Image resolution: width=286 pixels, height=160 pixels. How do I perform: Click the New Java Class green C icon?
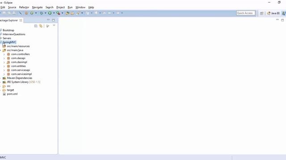tap(32, 13)
